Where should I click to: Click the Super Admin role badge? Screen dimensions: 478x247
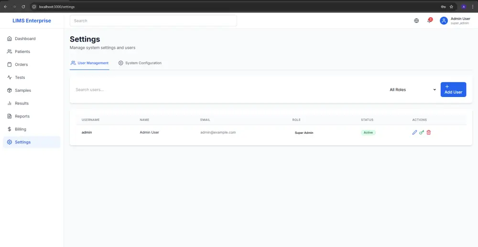[304, 133]
